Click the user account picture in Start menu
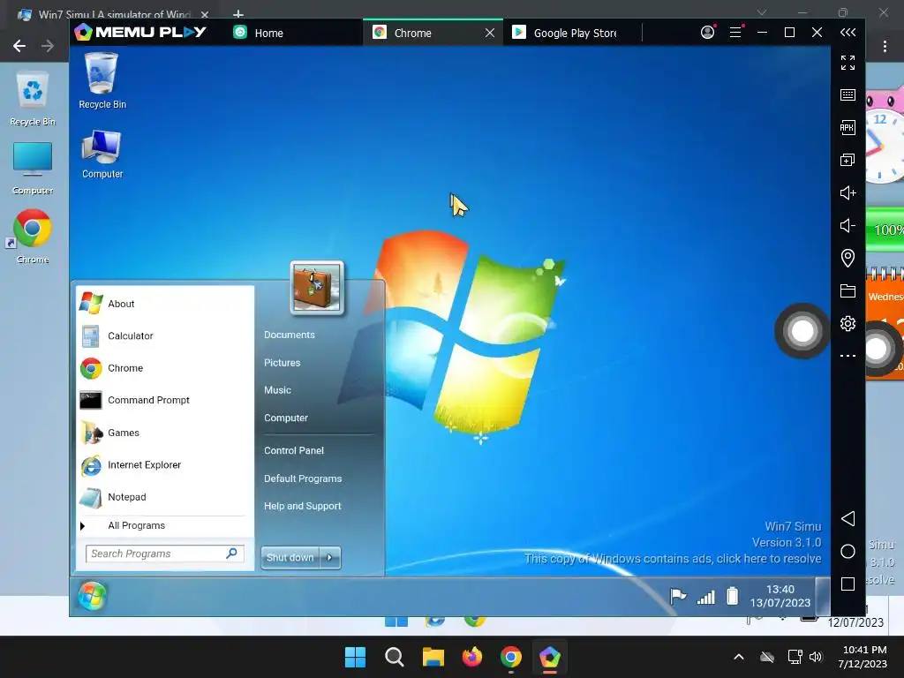Viewport: 904px width, 678px height. [x=317, y=287]
